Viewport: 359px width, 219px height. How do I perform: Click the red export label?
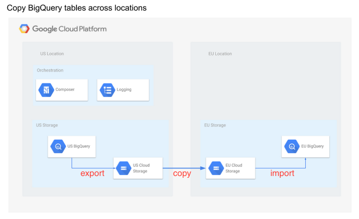coord(92,173)
